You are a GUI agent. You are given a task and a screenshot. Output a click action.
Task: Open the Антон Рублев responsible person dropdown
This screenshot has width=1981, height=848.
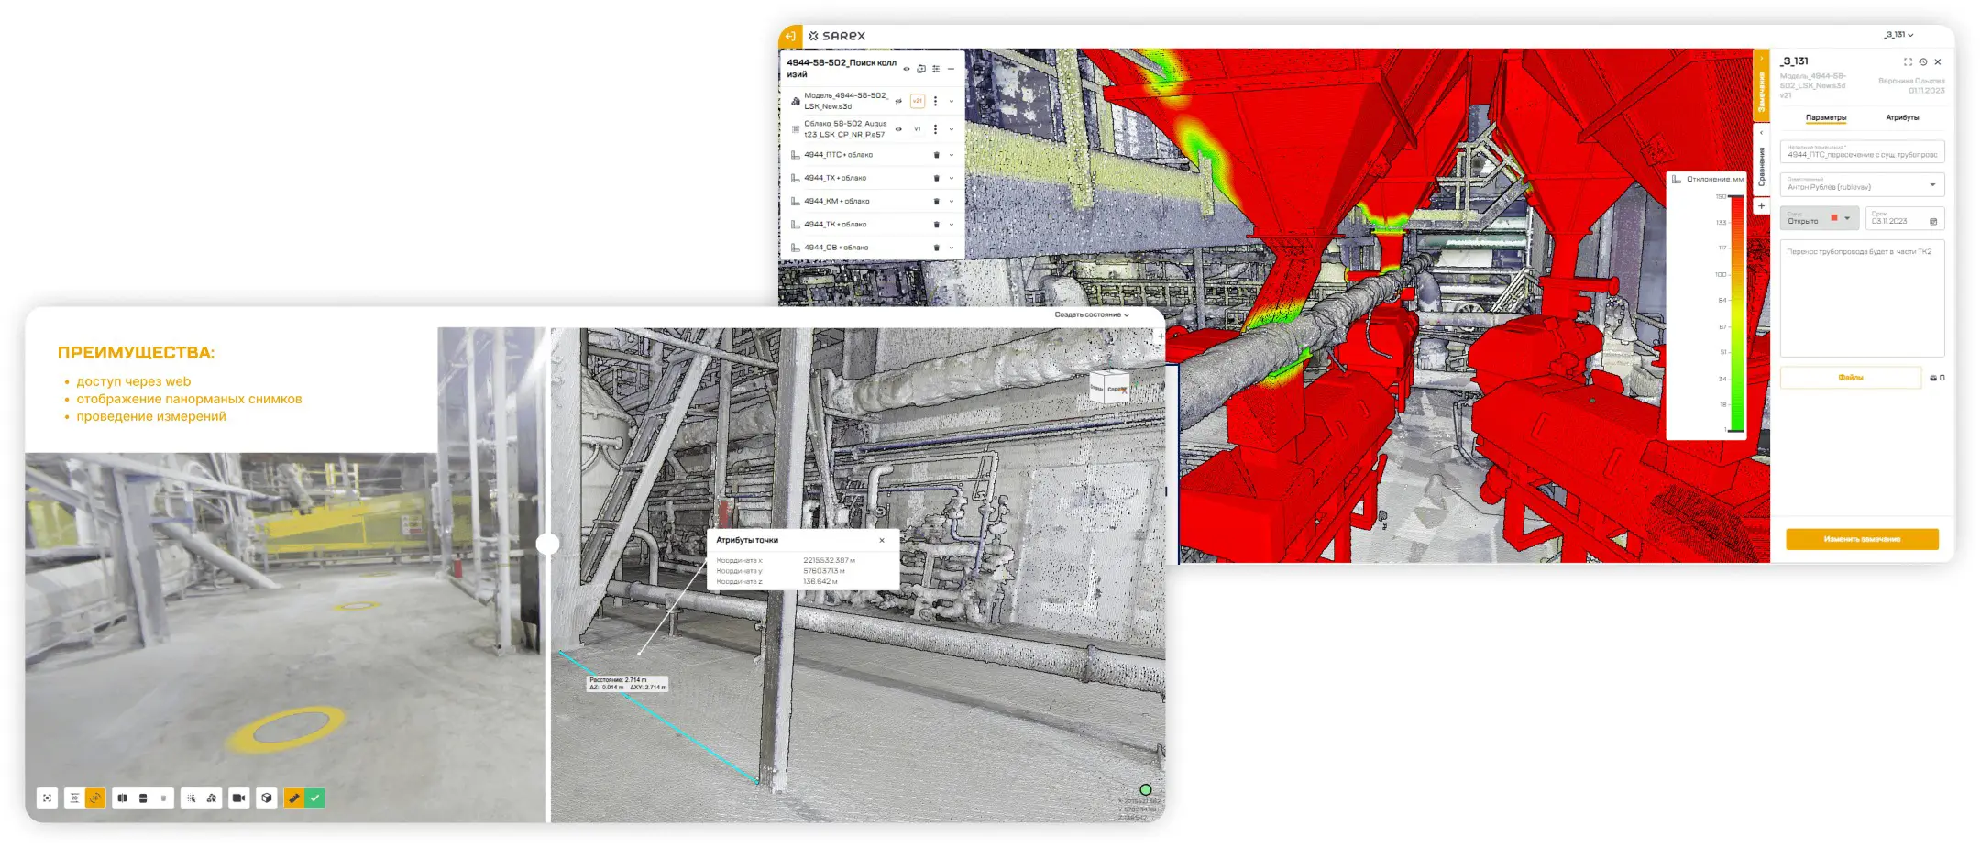[x=1932, y=185]
